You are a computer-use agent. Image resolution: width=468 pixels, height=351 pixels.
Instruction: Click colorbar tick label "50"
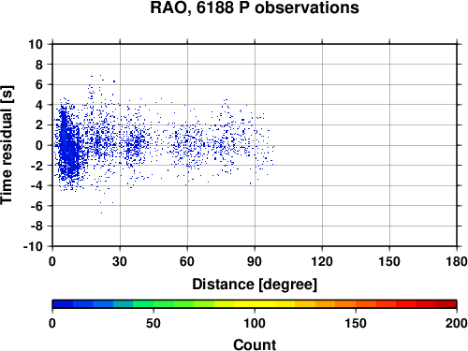pos(154,323)
